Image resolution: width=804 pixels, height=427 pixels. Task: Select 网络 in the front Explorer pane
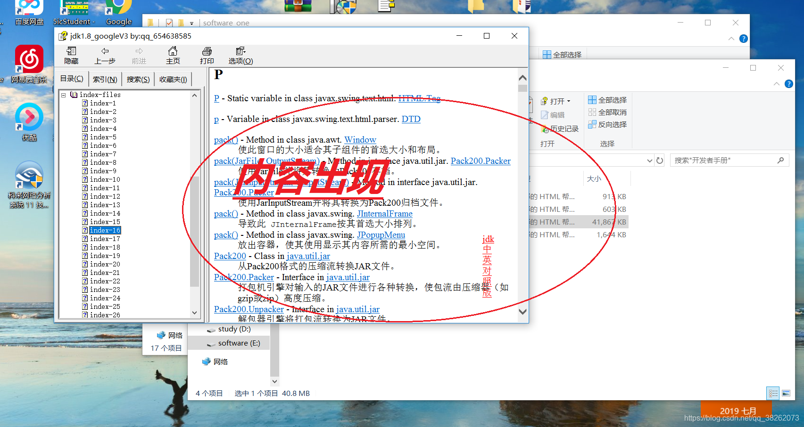tap(215, 362)
